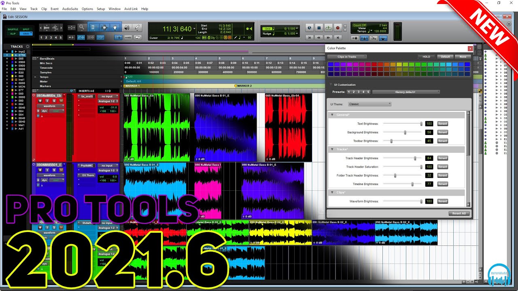
Task: Recall zoom preset 5
Action: 61,38
